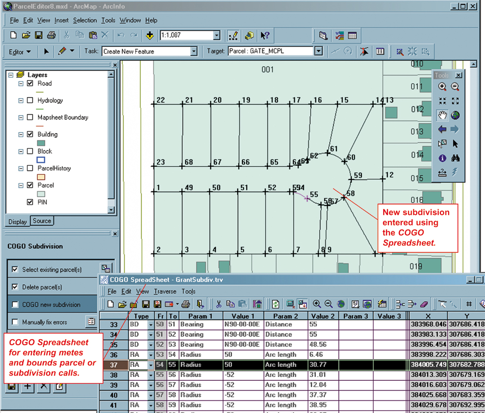Click the Add Data button
Screen dimensions: 485x413
coord(150,36)
